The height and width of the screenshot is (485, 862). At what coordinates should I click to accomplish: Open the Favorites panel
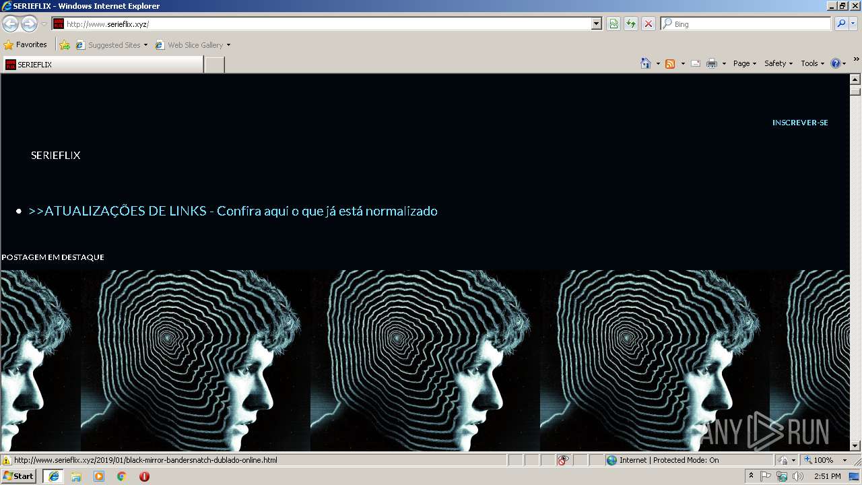point(26,45)
